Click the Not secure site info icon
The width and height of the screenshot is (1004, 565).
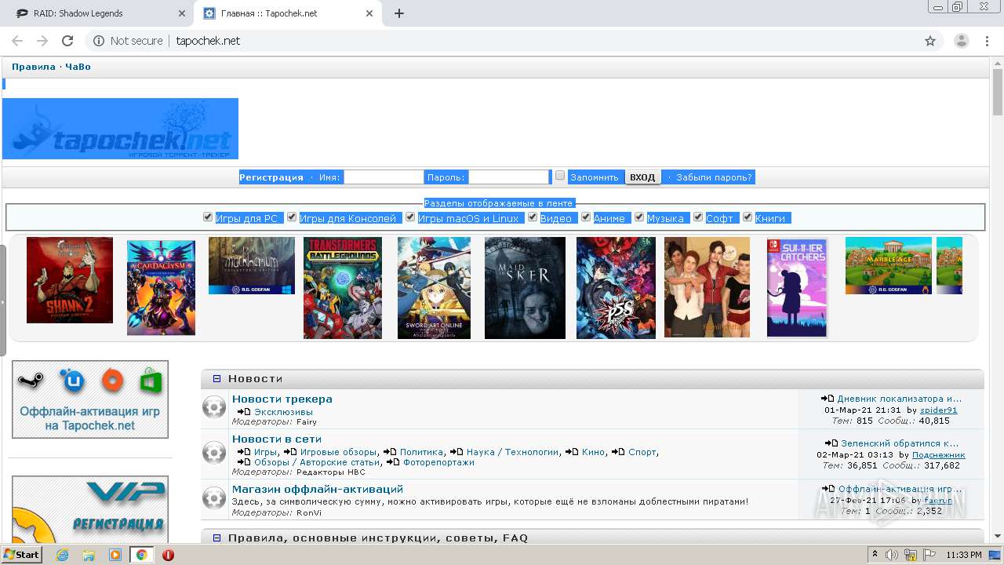pos(99,41)
